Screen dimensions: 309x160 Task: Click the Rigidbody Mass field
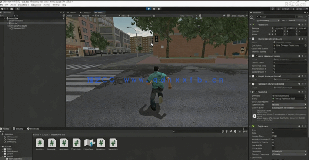(289, 130)
